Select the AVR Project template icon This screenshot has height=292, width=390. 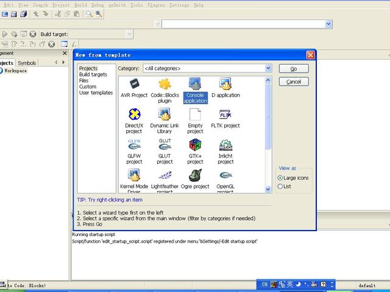point(134,88)
